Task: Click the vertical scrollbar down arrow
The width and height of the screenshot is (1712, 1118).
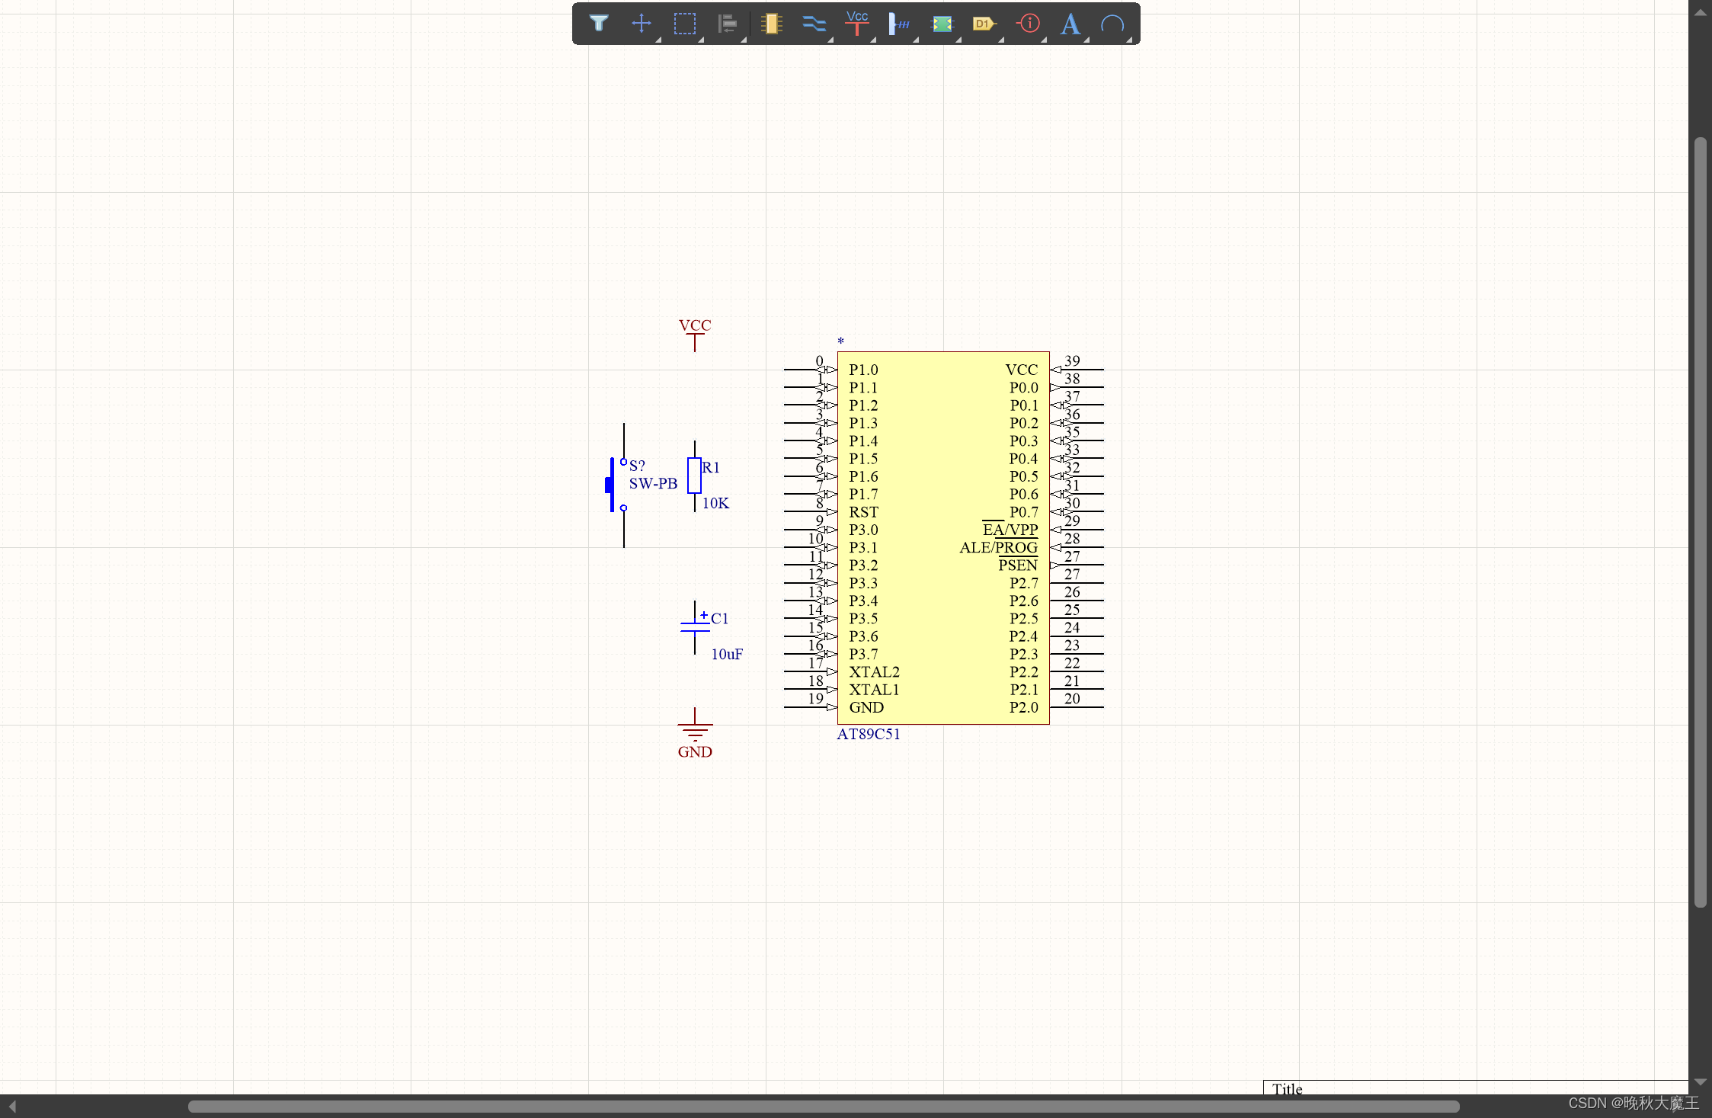Action: click(x=1700, y=1082)
